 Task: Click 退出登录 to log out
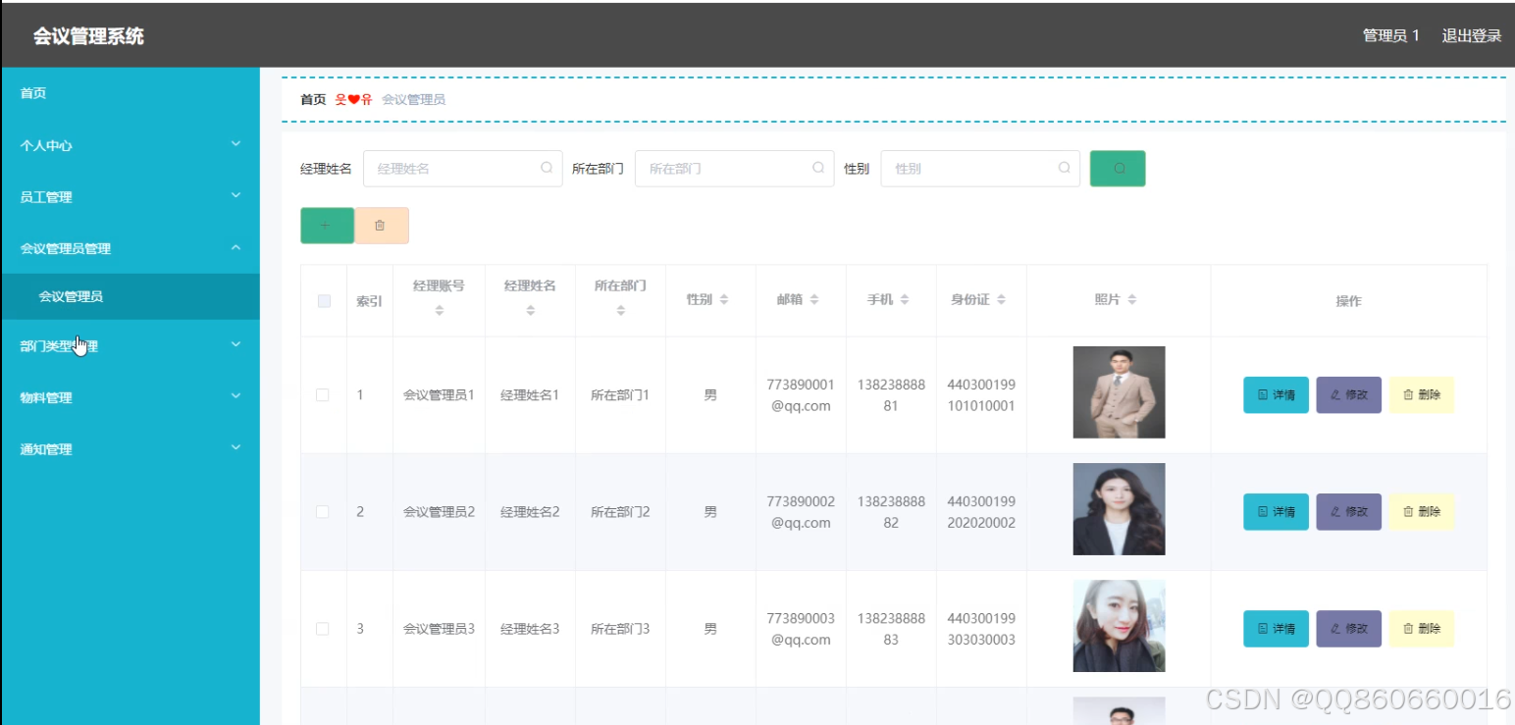tap(1471, 33)
